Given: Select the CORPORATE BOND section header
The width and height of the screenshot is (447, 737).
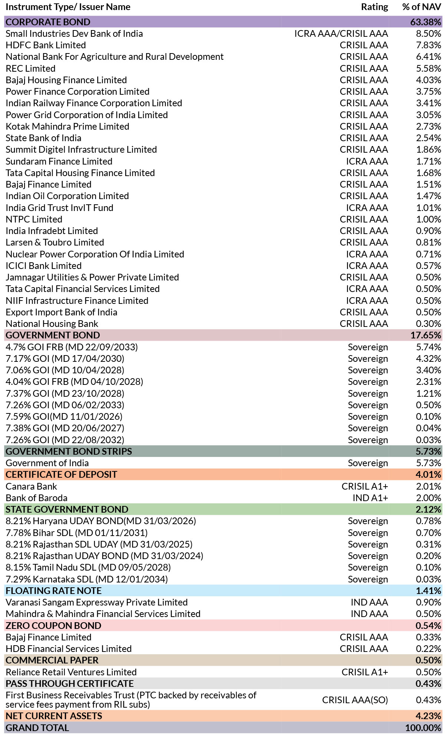Looking at the screenshot, I should pos(223,22).
